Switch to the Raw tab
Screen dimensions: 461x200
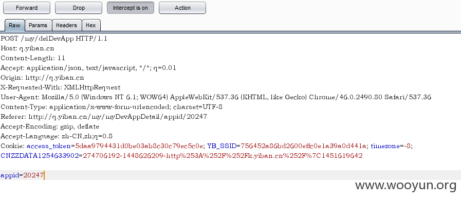click(x=14, y=25)
